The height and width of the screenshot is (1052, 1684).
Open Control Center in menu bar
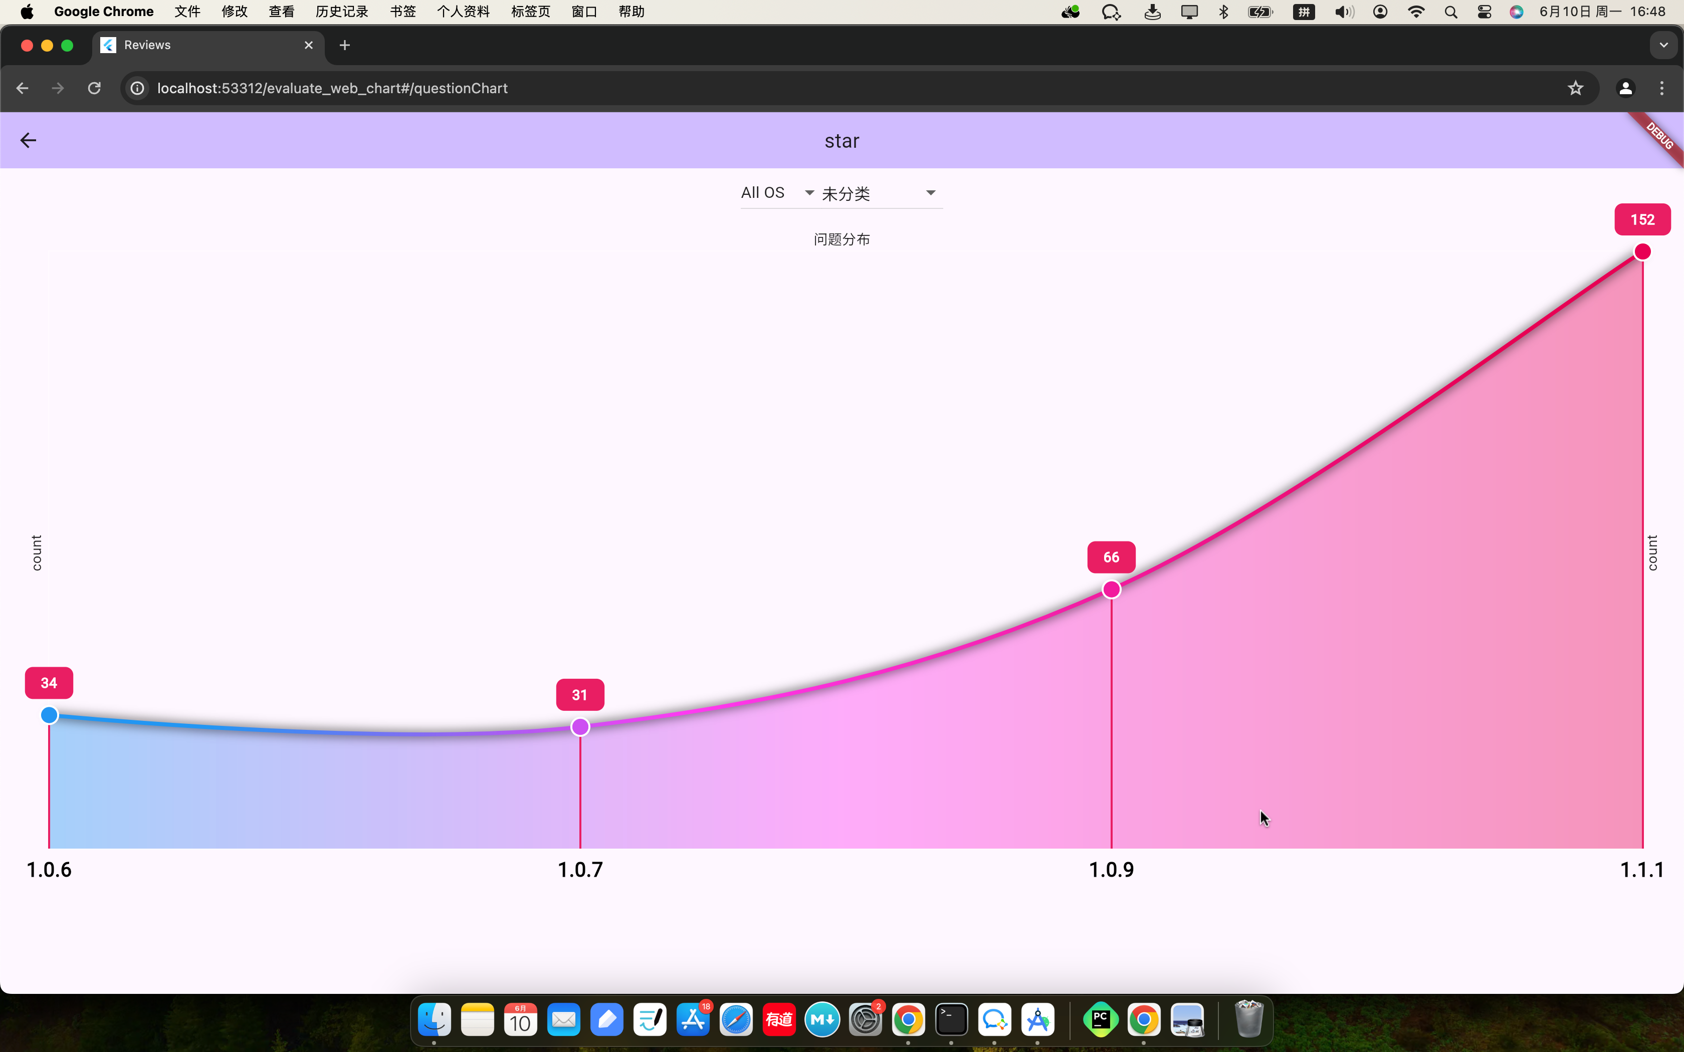(1485, 12)
